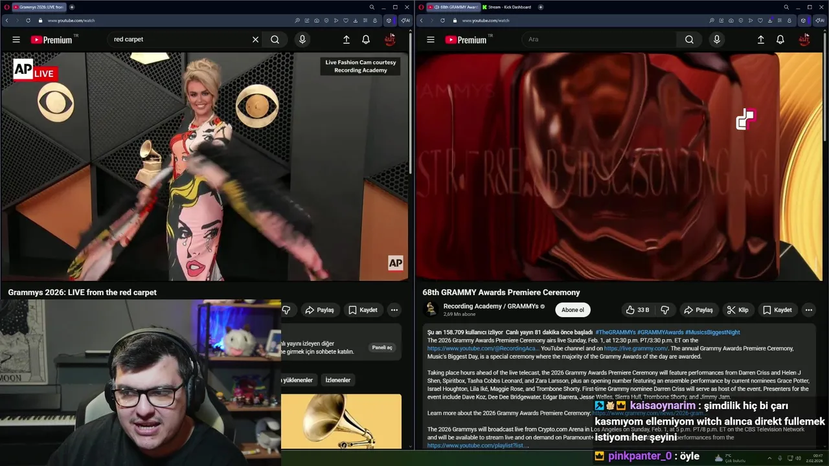
Task: Open new tab beside Kick Dashboard tab
Action: pos(540,7)
